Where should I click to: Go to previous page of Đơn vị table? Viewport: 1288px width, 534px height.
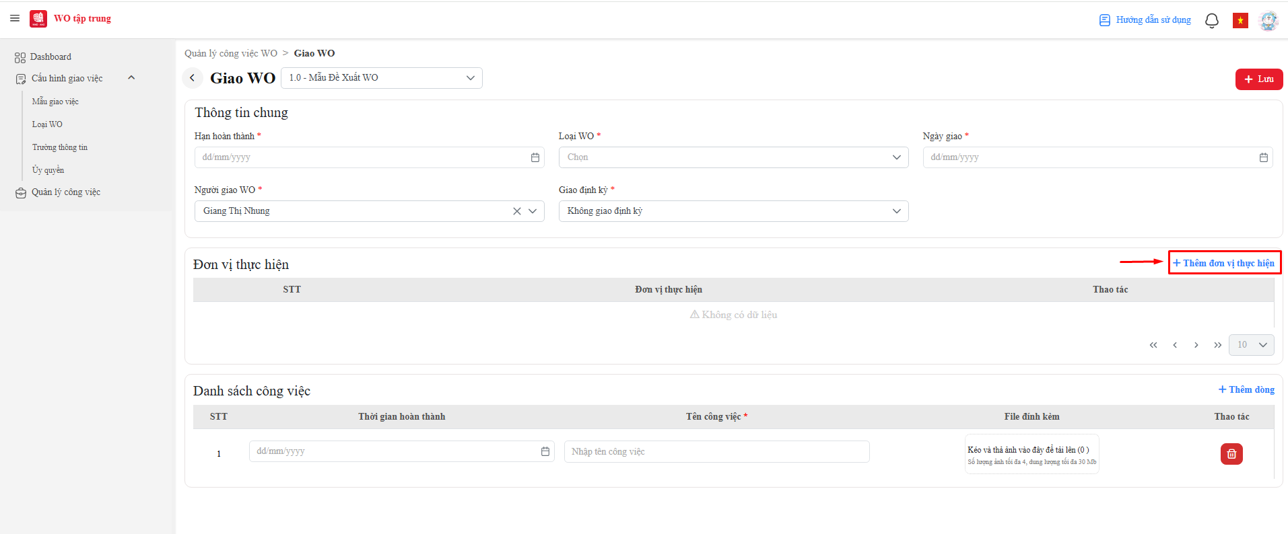1175,345
